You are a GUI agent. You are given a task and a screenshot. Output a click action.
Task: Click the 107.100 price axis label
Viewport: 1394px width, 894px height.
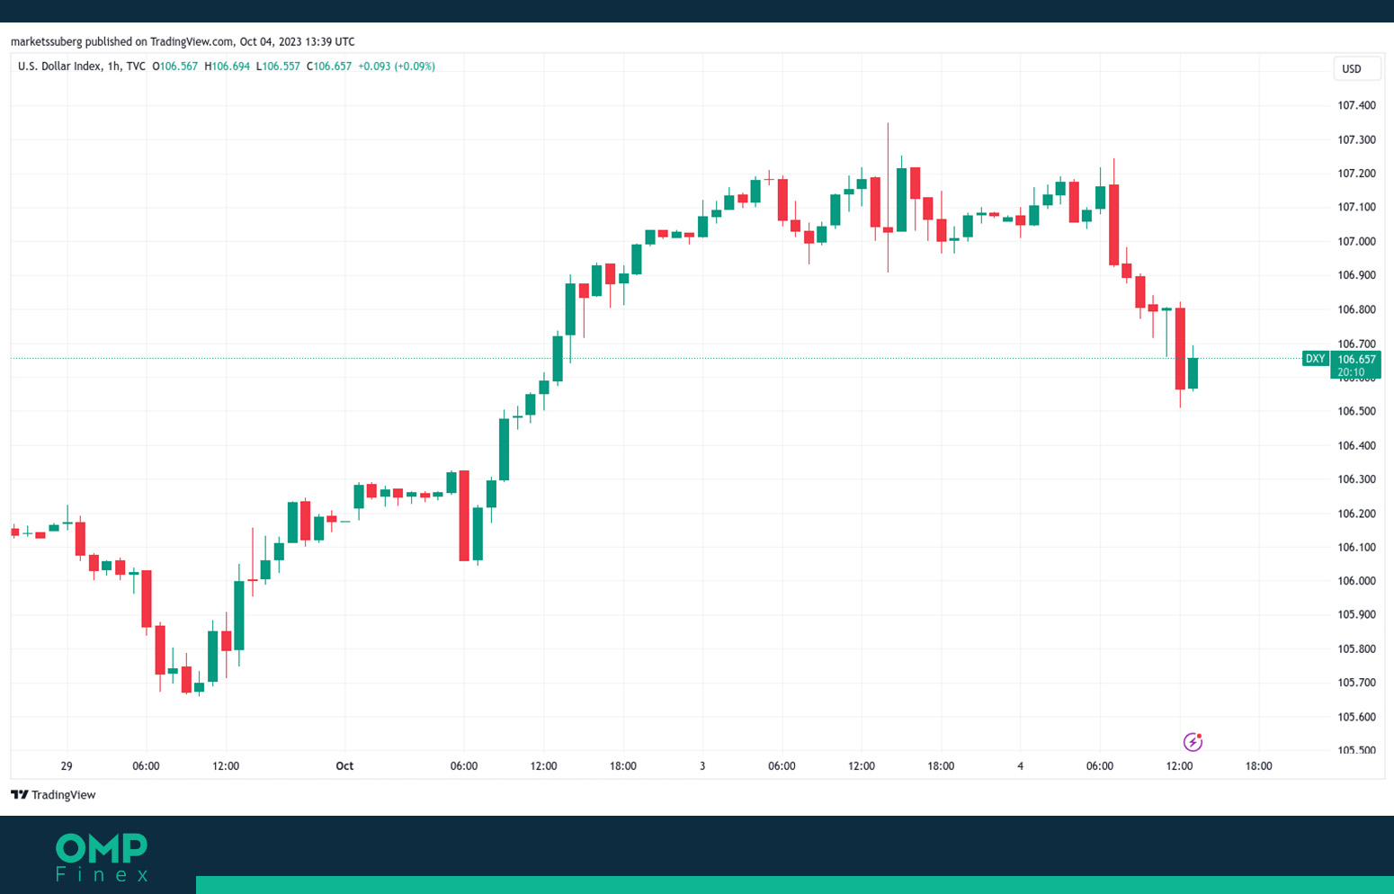(1356, 207)
